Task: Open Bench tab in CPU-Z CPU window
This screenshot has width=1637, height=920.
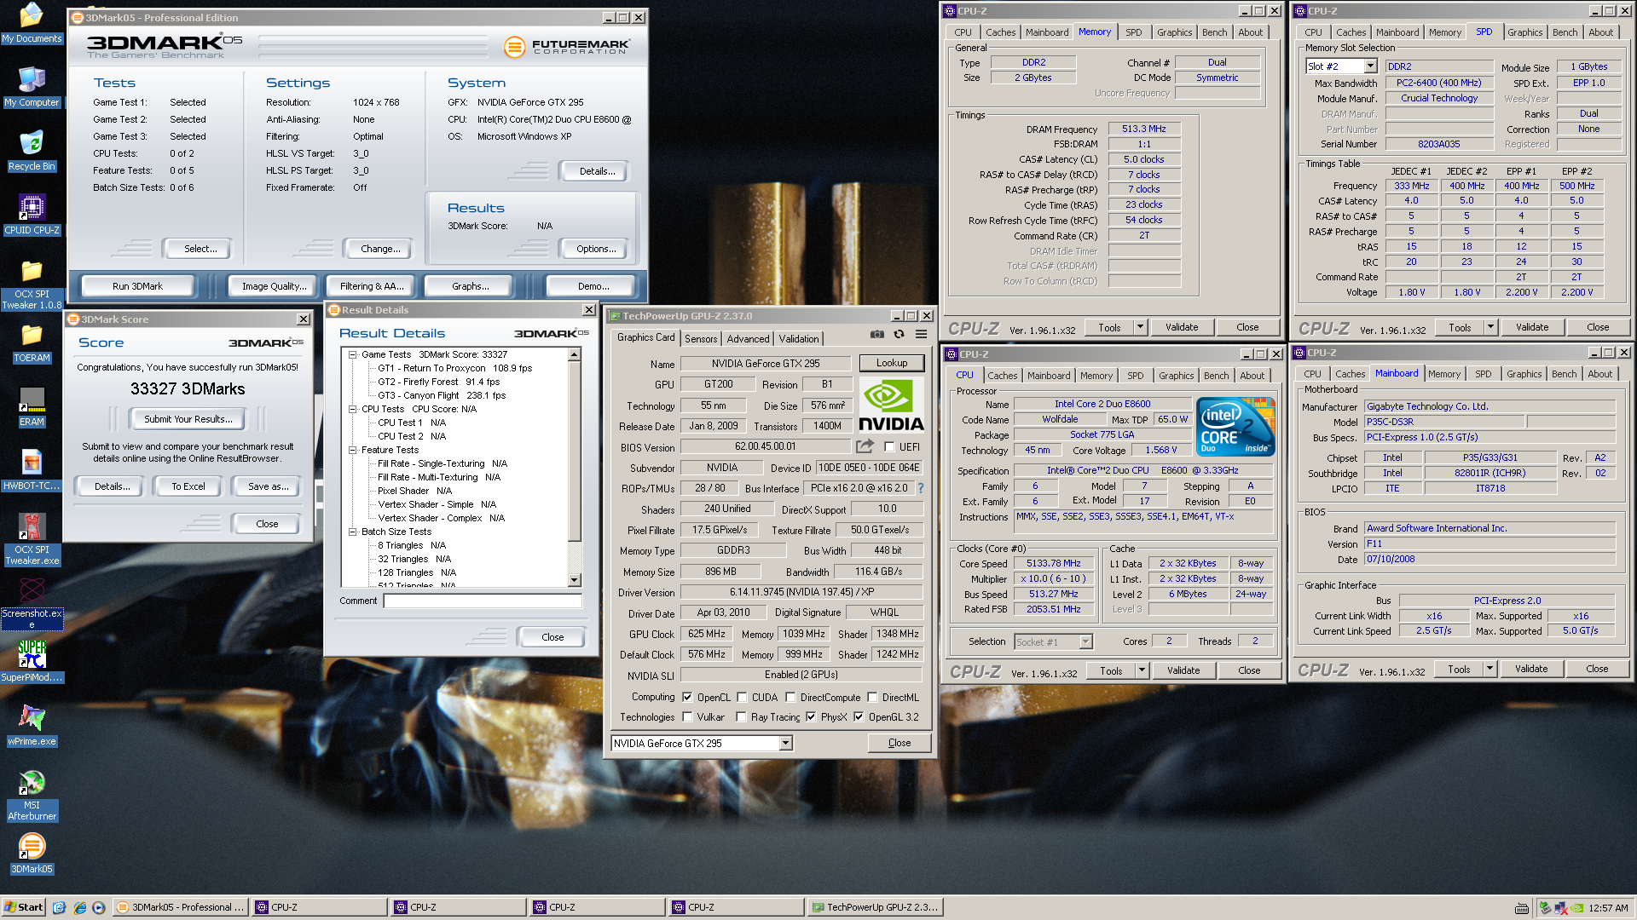Action: pos(1217,376)
